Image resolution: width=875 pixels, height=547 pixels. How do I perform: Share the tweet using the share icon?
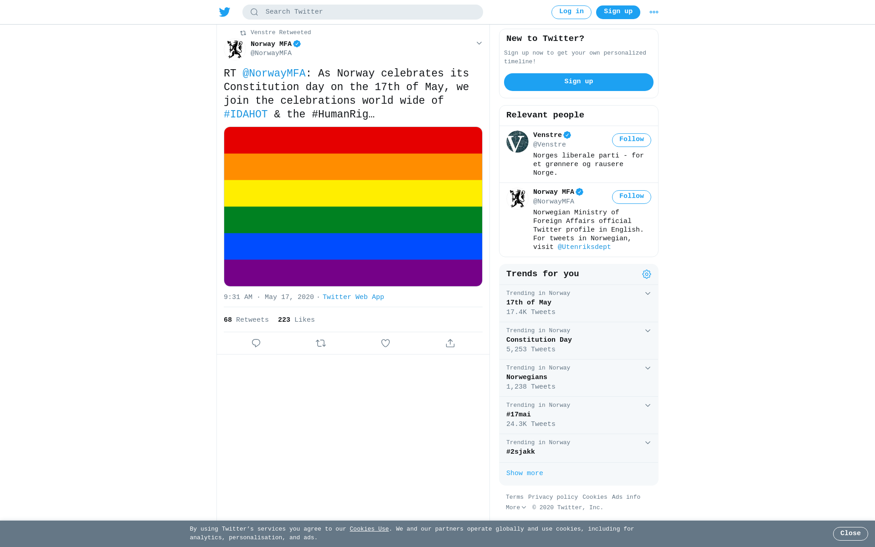coord(450,343)
